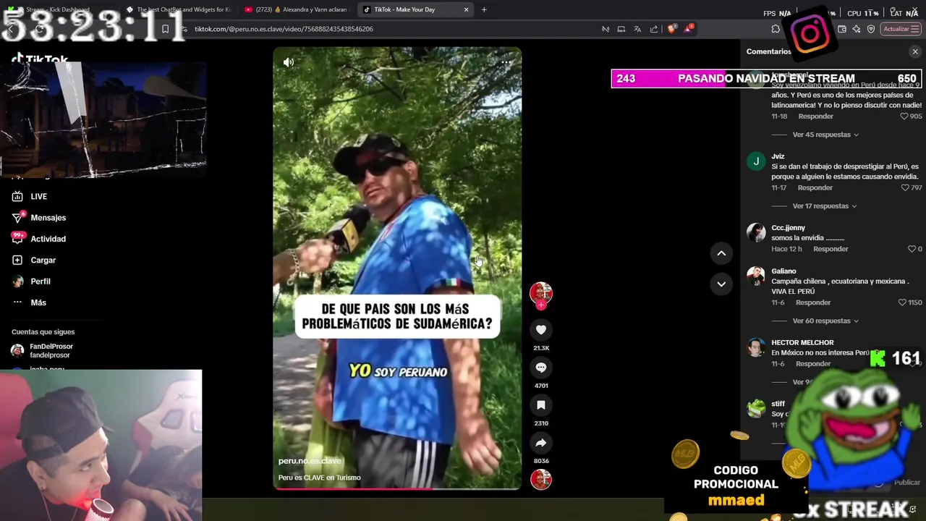Open the video comments speech bubble icon
Viewport: 926px width, 521px height.
point(540,368)
